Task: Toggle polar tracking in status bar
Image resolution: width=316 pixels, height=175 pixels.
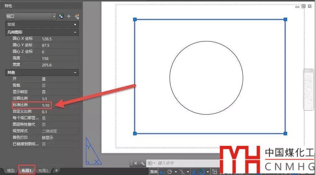Action: 170,172
